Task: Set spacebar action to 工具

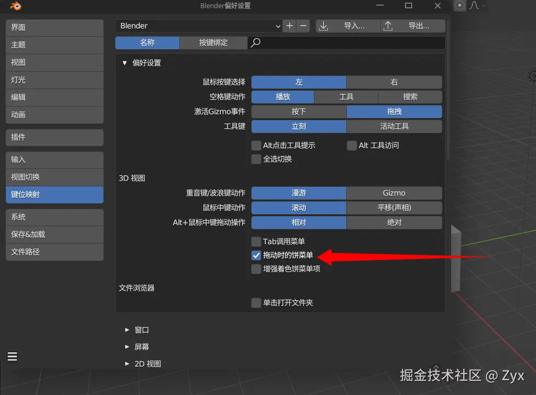Action: (x=346, y=97)
